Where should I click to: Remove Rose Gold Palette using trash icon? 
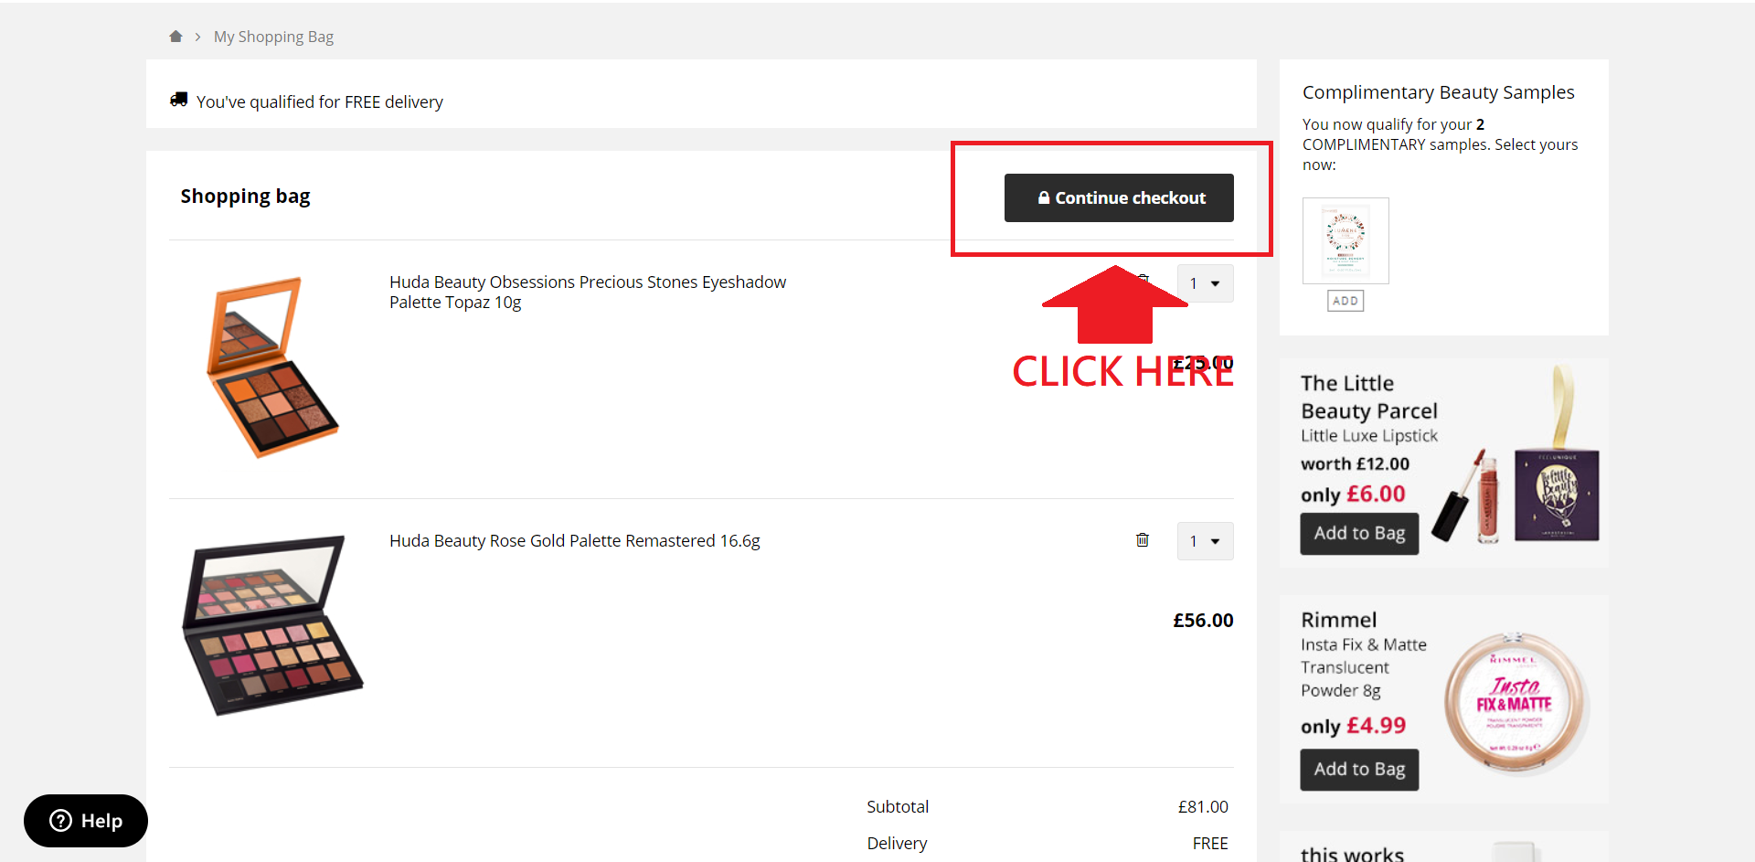(1142, 540)
